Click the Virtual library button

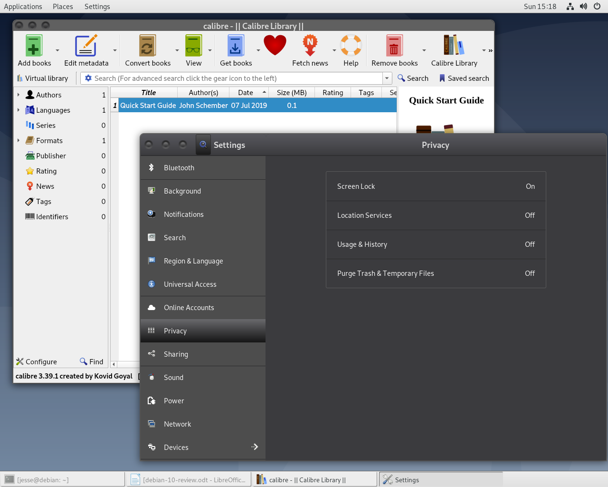point(43,78)
